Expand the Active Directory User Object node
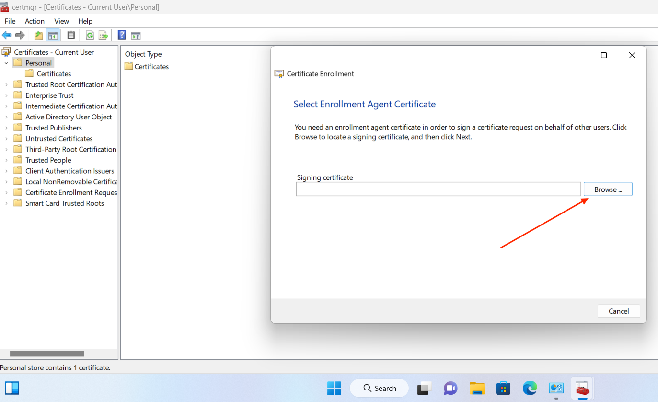The width and height of the screenshot is (658, 402). pos(6,117)
